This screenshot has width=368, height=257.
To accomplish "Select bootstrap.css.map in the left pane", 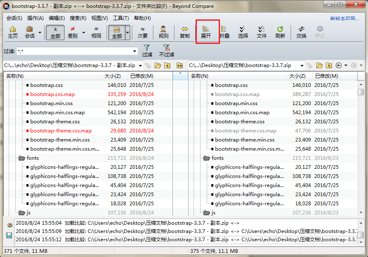I will point(53,94).
